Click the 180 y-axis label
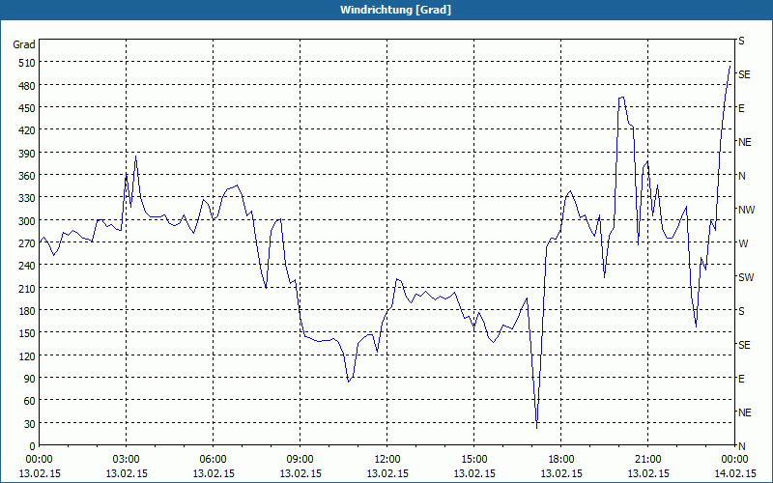773x483 pixels. [27, 311]
